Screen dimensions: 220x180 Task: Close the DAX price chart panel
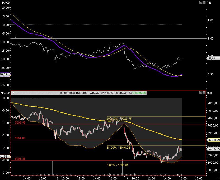(x=204, y=93)
